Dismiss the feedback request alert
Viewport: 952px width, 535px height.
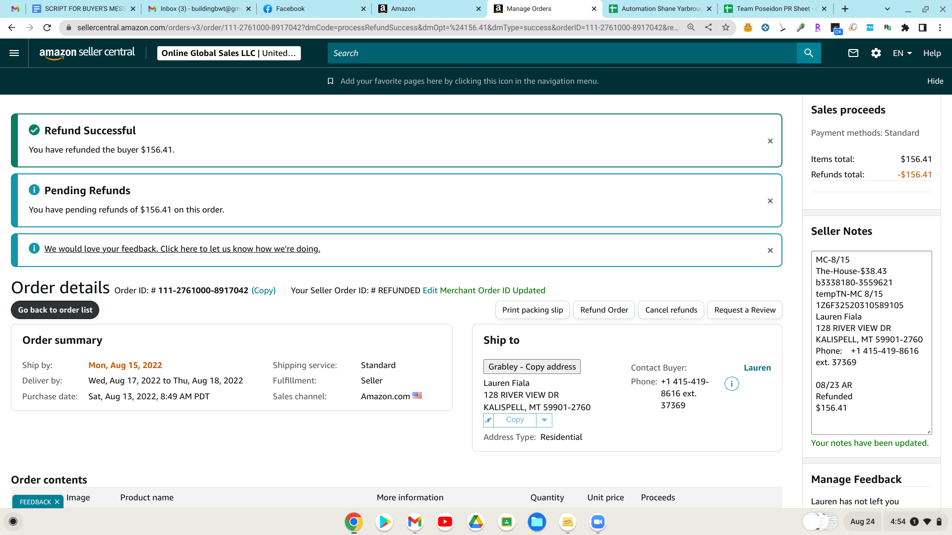click(x=770, y=251)
